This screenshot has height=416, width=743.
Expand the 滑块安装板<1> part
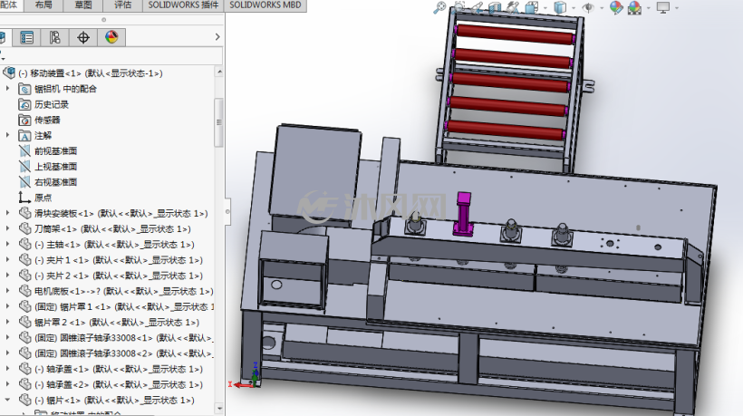coord(7,213)
